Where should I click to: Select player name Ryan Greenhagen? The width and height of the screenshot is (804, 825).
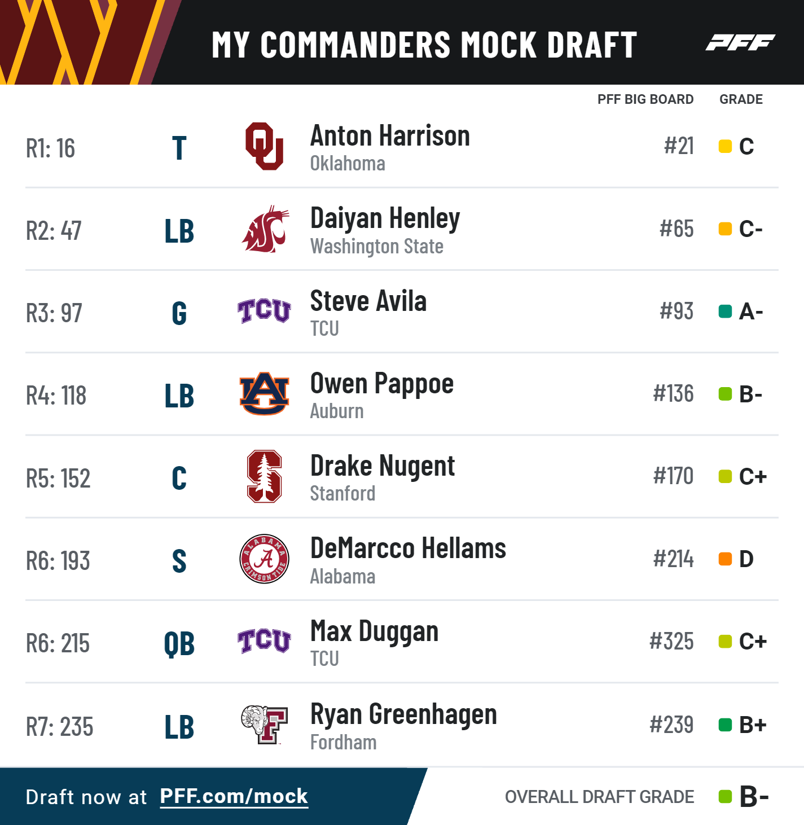(403, 715)
